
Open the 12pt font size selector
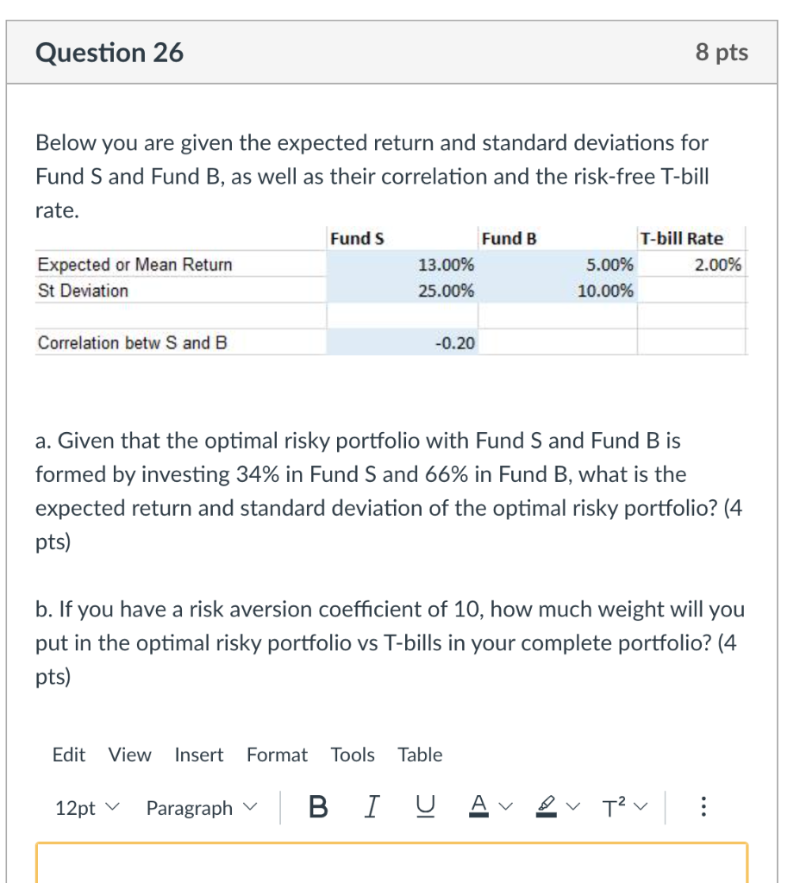pyautogui.click(x=84, y=807)
